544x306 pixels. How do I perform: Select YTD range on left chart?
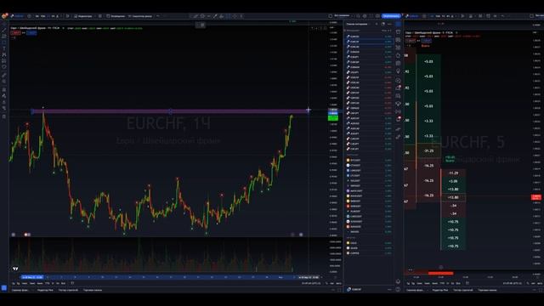click(x=48, y=283)
